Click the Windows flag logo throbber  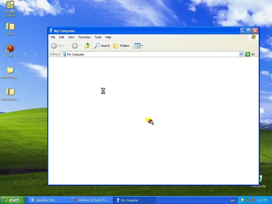click(253, 37)
